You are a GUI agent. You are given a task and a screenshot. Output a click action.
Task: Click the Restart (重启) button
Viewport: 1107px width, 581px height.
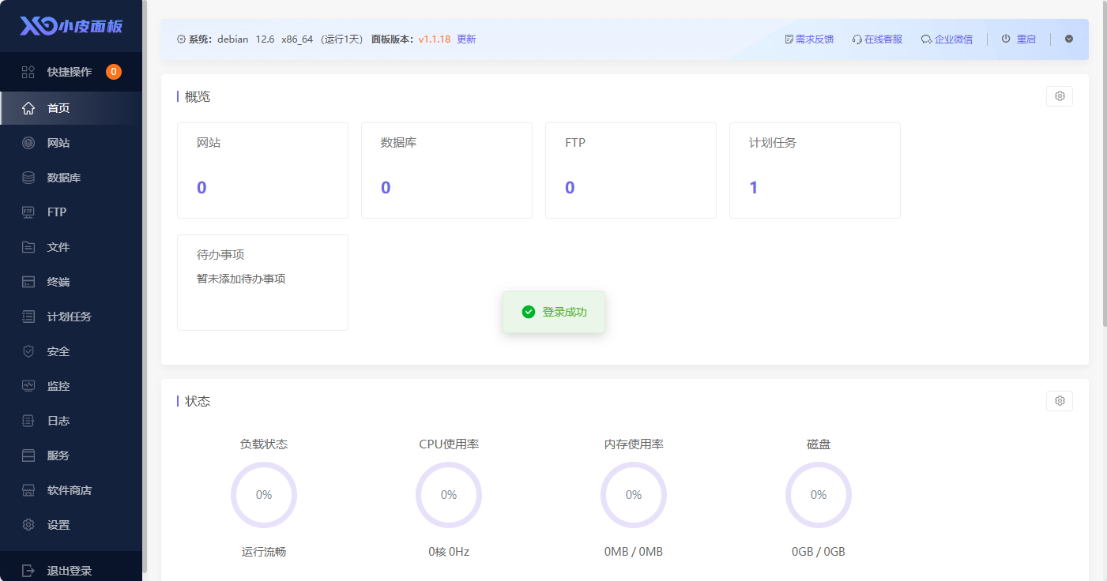[x=1019, y=39]
